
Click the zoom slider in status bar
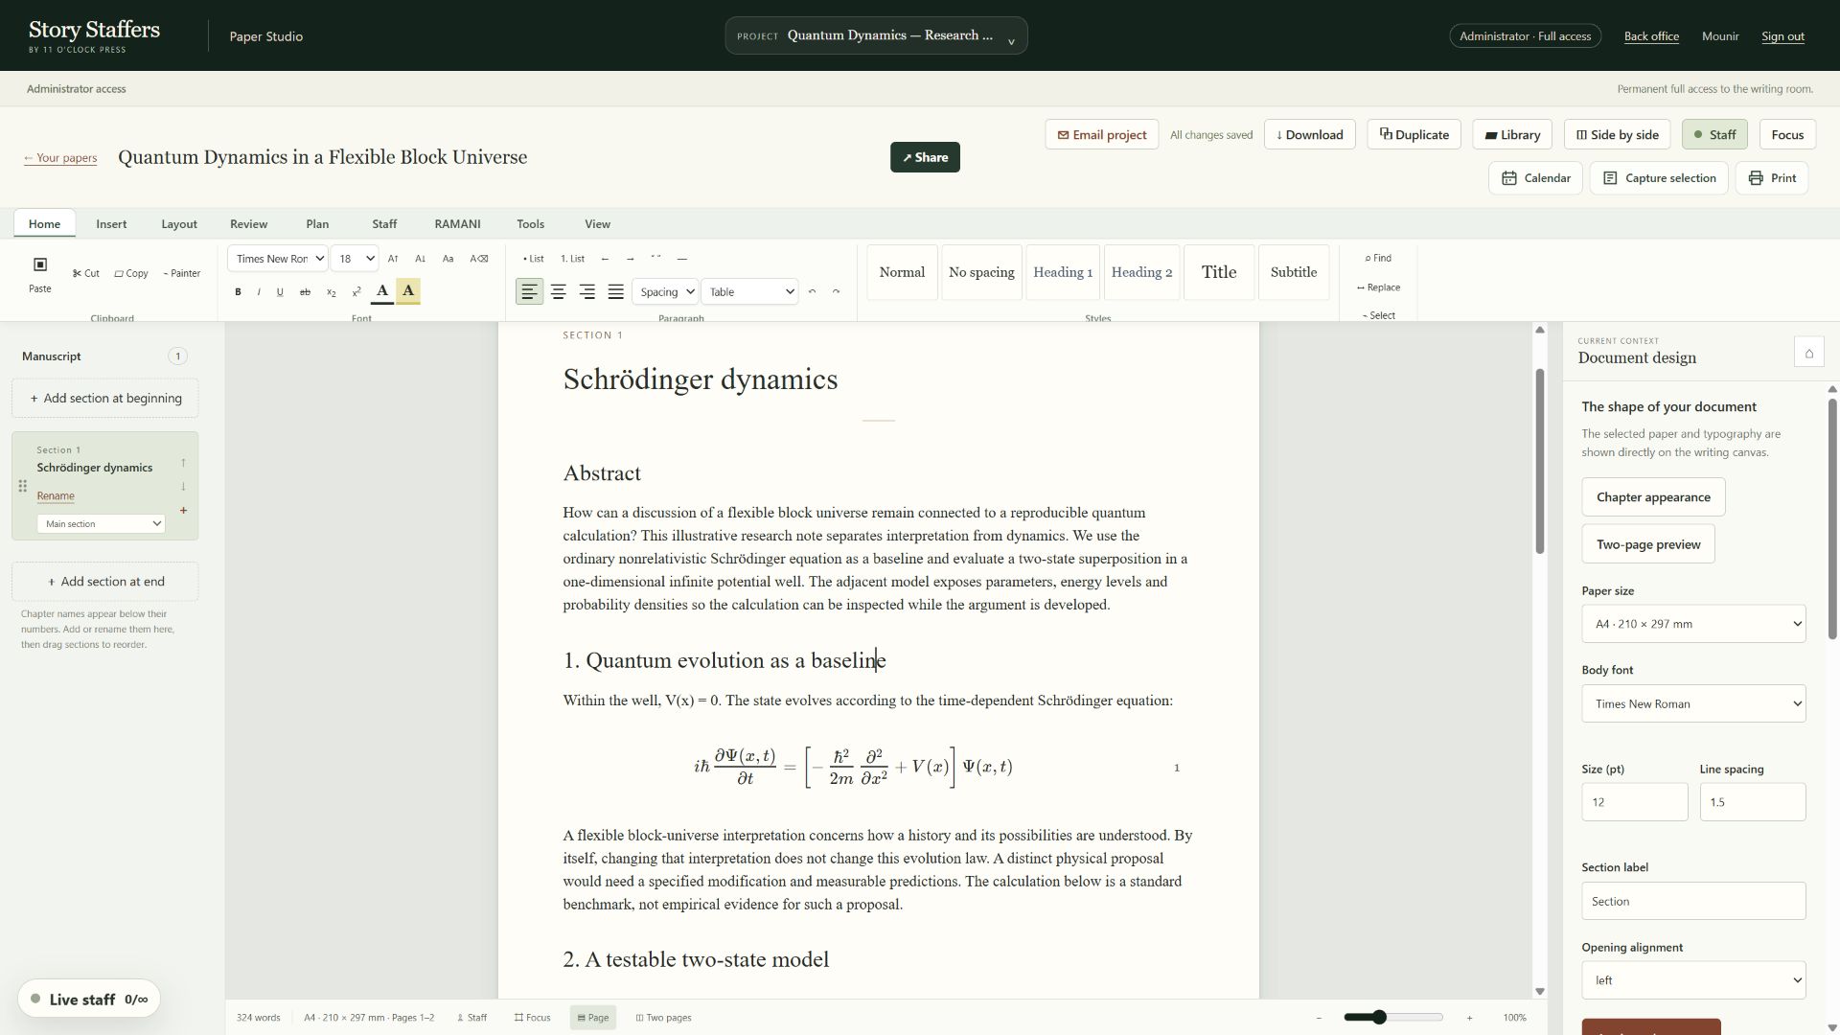pyautogui.click(x=1393, y=1017)
